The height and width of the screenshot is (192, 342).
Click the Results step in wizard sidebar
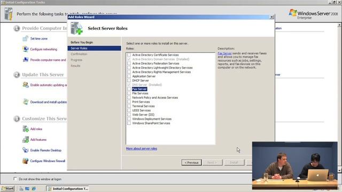click(x=75, y=66)
